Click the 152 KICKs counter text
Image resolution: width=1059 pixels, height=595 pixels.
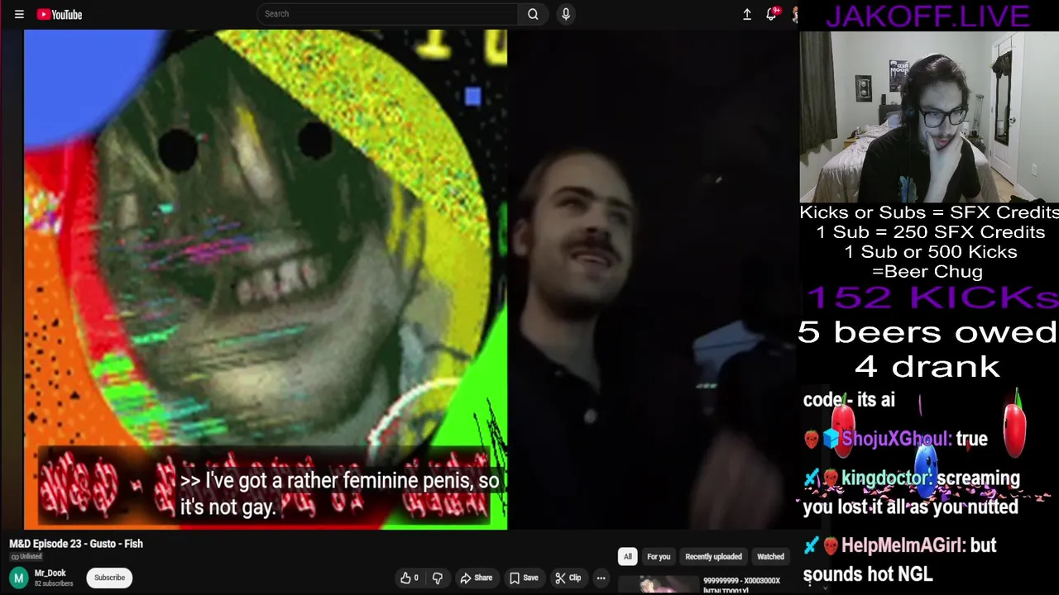coord(932,297)
